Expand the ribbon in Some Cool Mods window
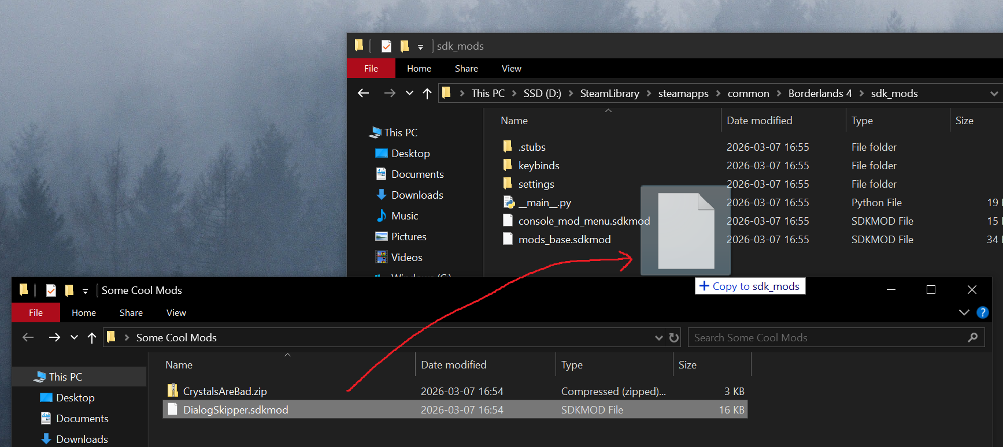Screen dimensions: 1003x447 (964, 312)
